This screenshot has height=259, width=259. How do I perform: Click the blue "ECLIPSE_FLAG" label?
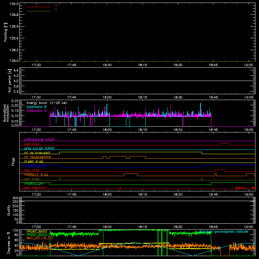click(35, 166)
